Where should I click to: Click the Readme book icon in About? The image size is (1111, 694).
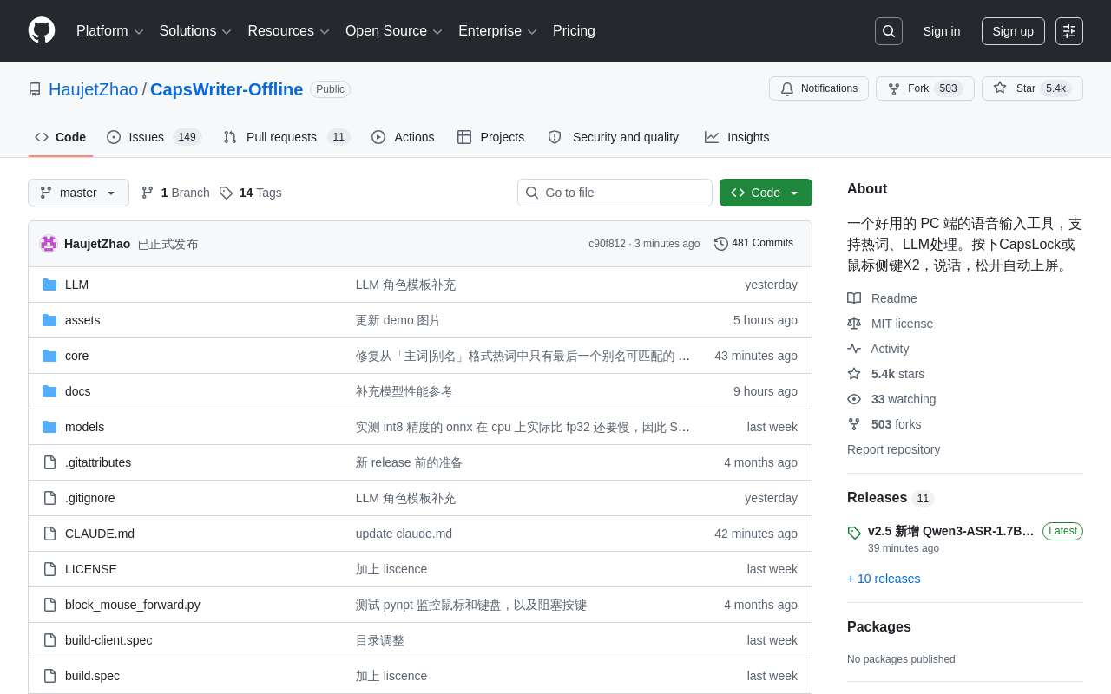pyautogui.click(x=854, y=298)
